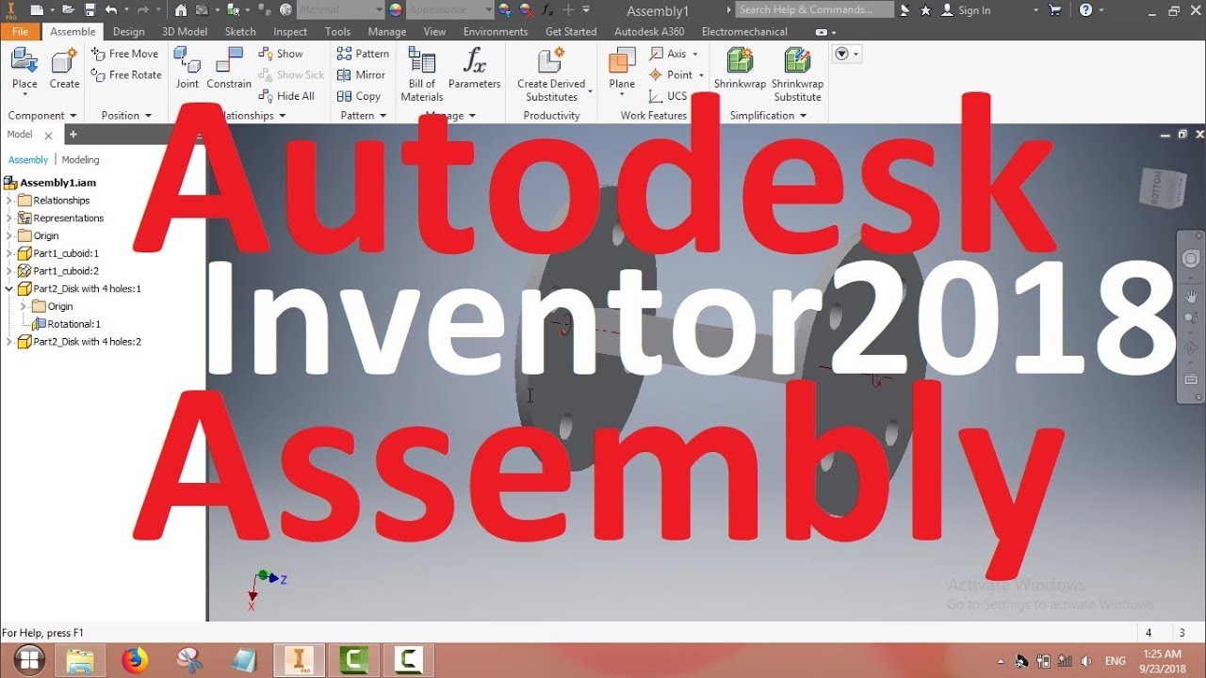The height and width of the screenshot is (678, 1206).
Task: Click the Full Navigation Wheel icon
Action: click(x=1191, y=259)
